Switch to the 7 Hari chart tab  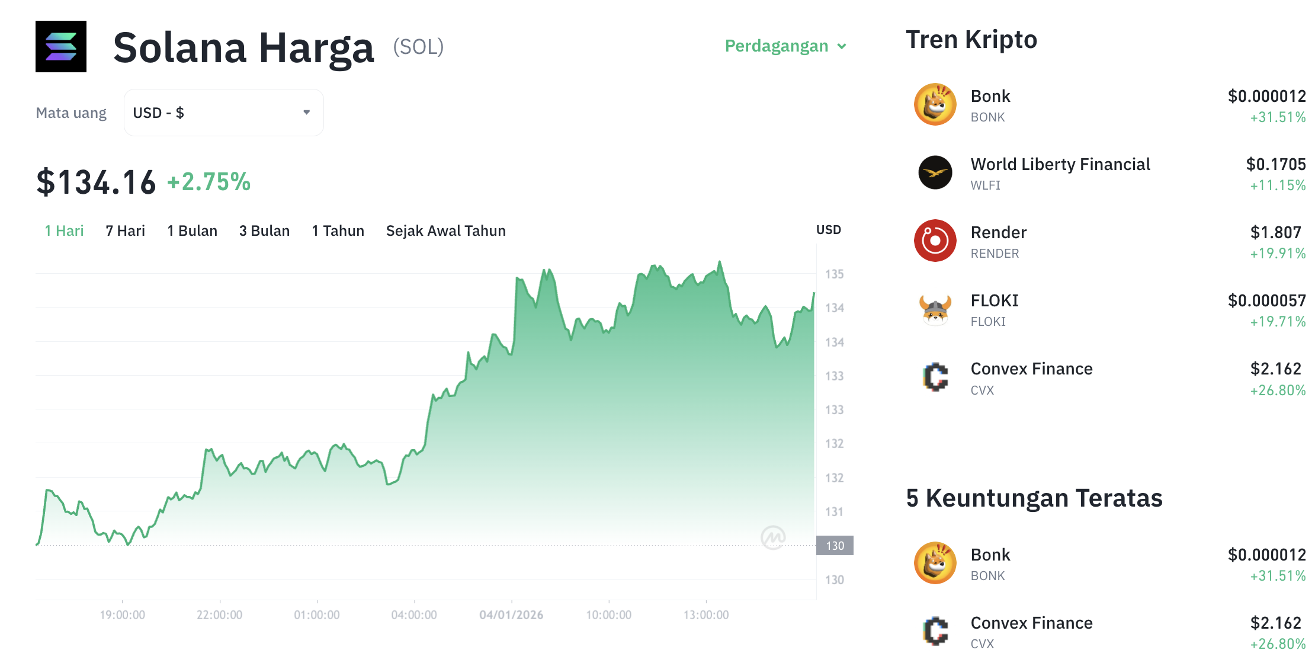pyautogui.click(x=125, y=230)
